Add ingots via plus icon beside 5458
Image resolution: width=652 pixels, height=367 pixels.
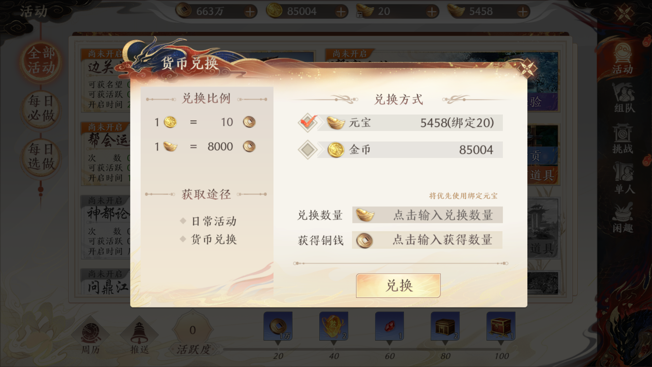pyautogui.click(x=523, y=11)
